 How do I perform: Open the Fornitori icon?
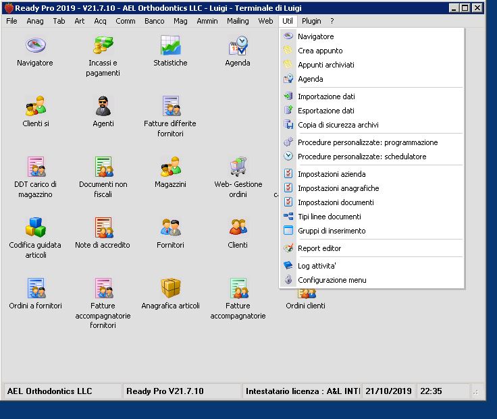tap(171, 227)
